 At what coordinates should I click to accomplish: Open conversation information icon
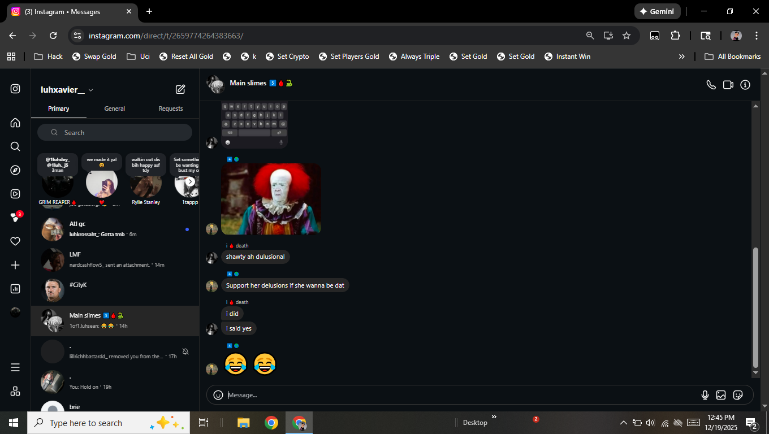tap(745, 85)
